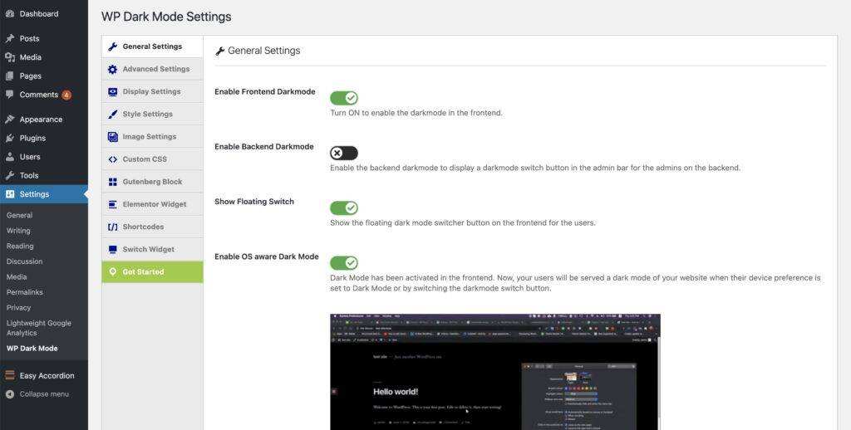Collapse the admin sidebar menu

[x=44, y=394]
